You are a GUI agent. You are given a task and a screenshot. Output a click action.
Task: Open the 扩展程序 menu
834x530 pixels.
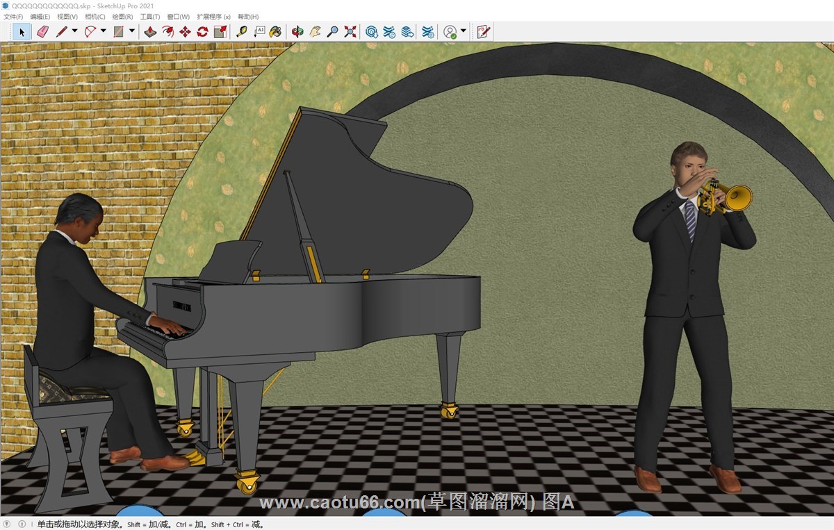(x=213, y=17)
